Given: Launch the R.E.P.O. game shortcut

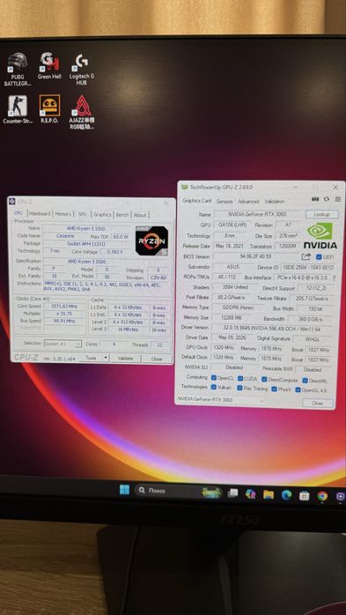Looking at the screenshot, I should click(x=49, y=109).
